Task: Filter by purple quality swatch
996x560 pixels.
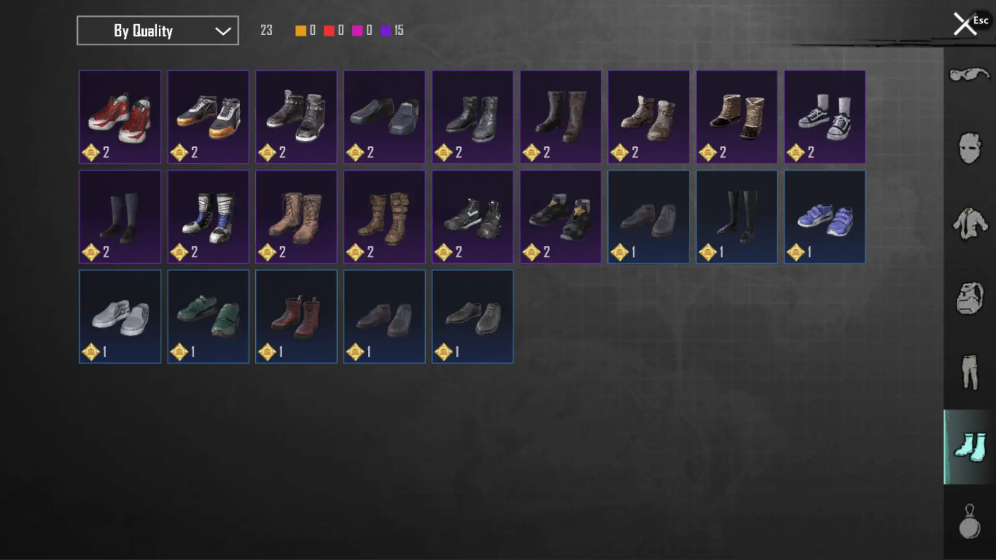Action: click(x=385, y=31)
